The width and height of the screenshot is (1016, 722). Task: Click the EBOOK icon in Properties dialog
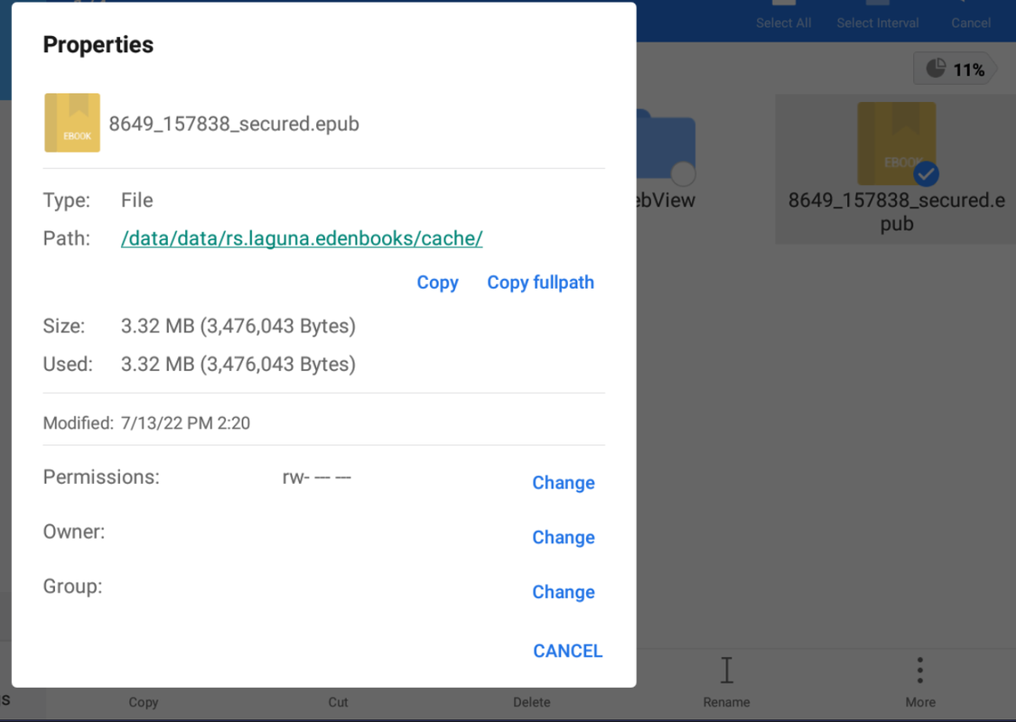click(x=72, y=123)
